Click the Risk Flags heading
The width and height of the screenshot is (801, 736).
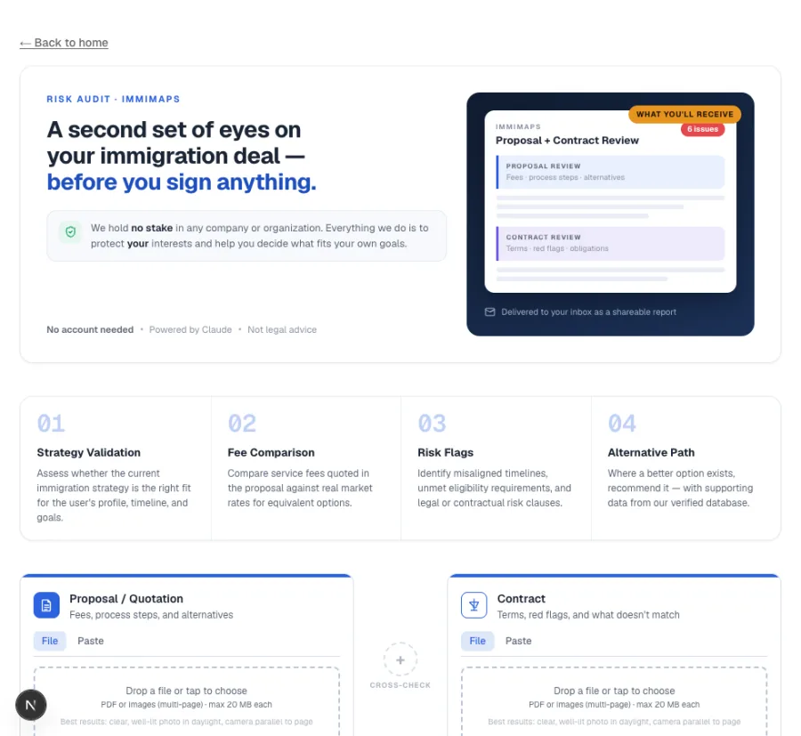(x=446, y=452)
